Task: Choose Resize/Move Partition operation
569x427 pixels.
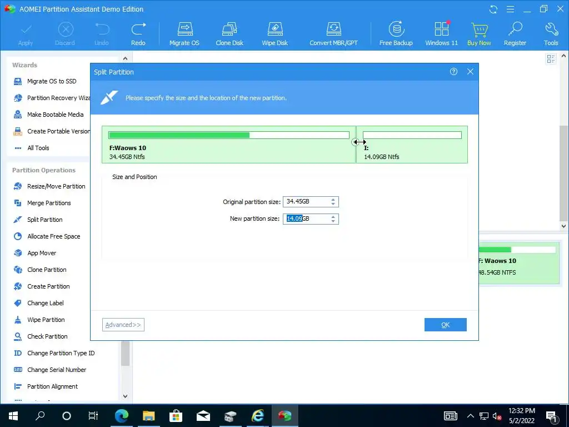Action: point(49,186)
